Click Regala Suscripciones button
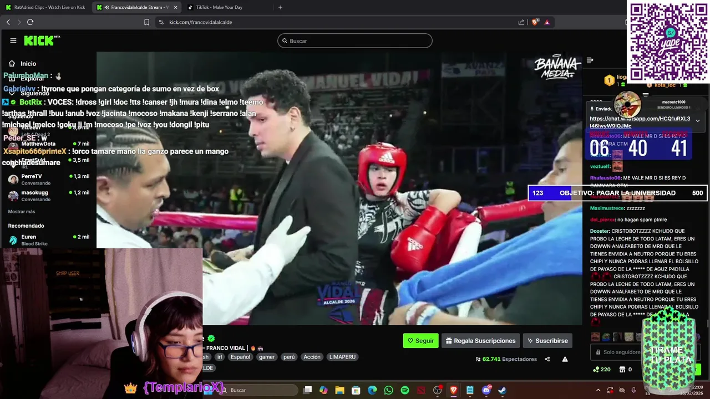 pos(480,341)
